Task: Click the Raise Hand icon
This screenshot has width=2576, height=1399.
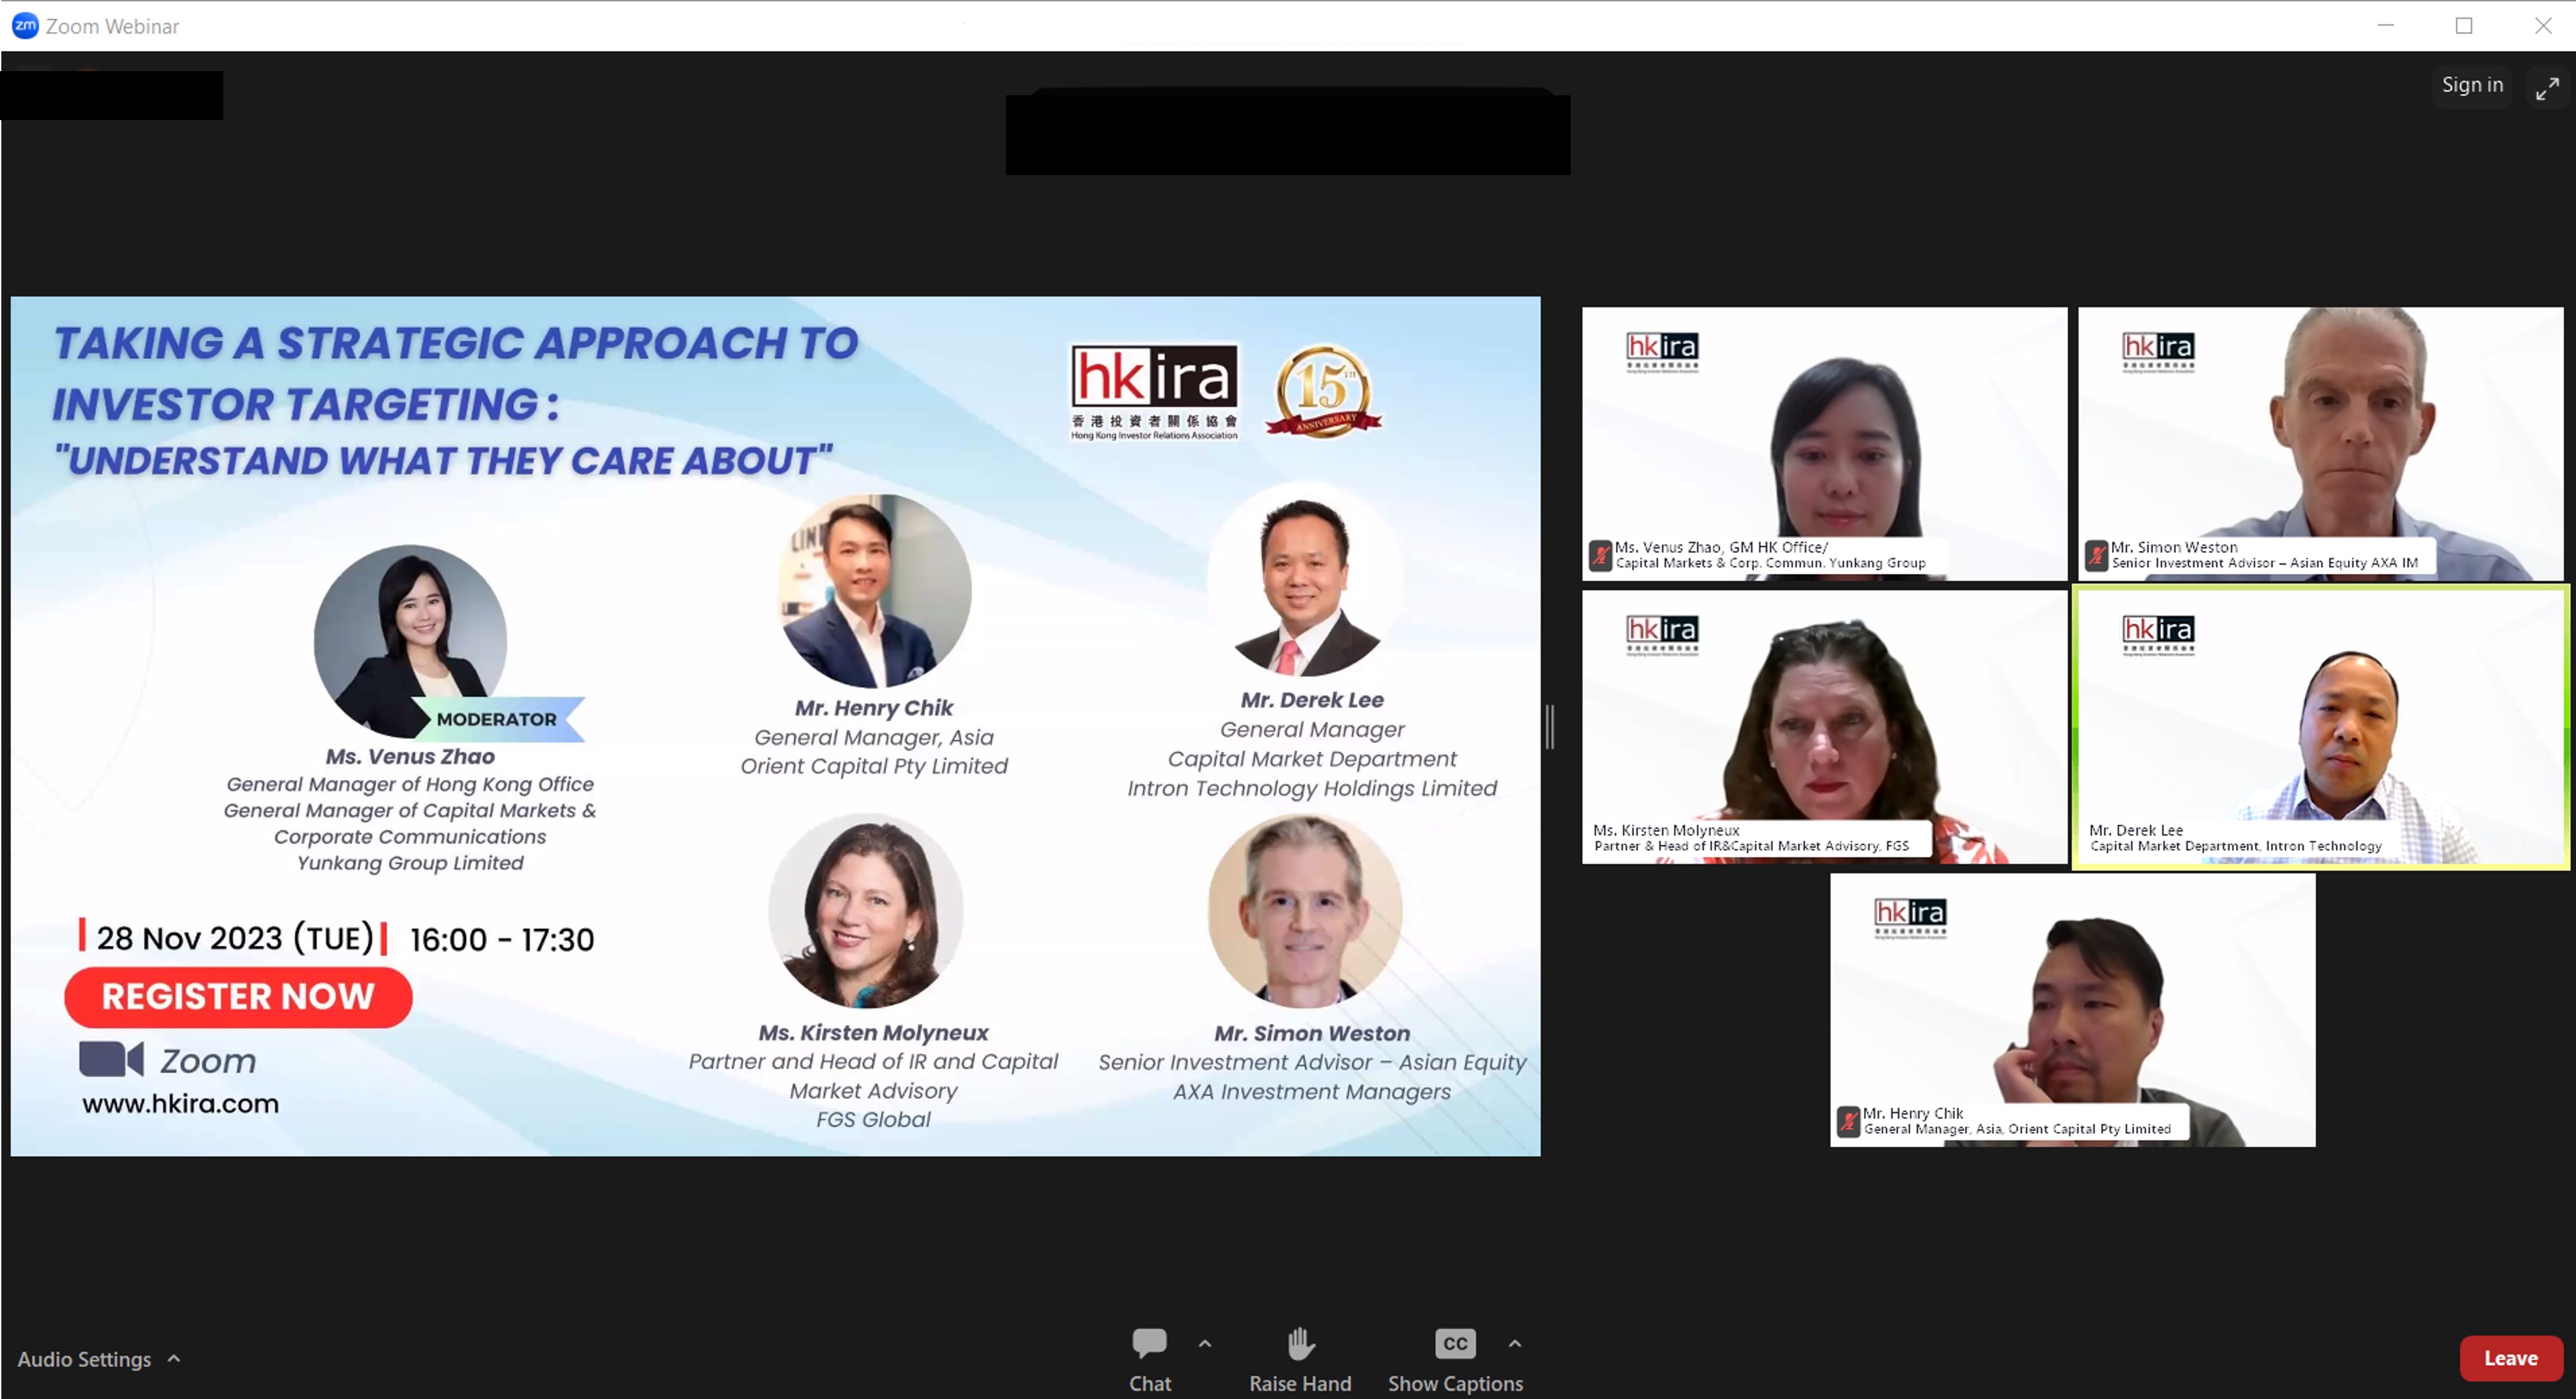Action: point(1300,1343)
